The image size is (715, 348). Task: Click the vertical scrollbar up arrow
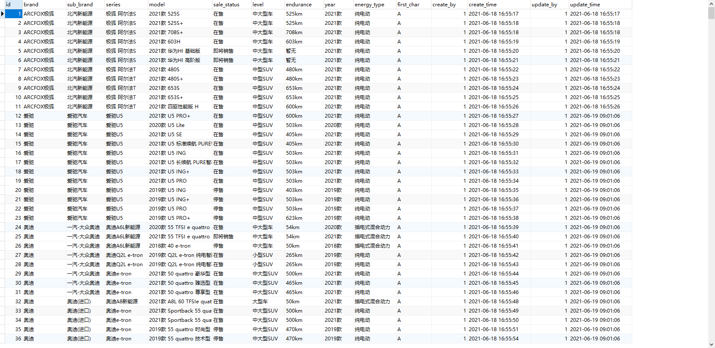[711, 3]
